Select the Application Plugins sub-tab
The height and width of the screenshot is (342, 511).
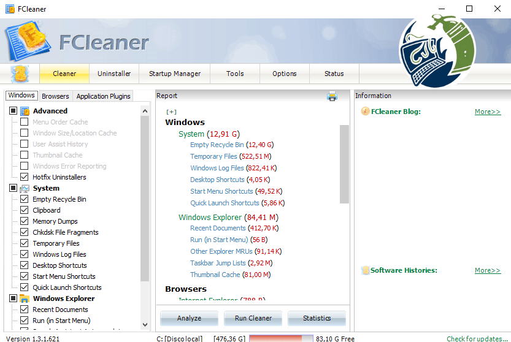point(103,96)
